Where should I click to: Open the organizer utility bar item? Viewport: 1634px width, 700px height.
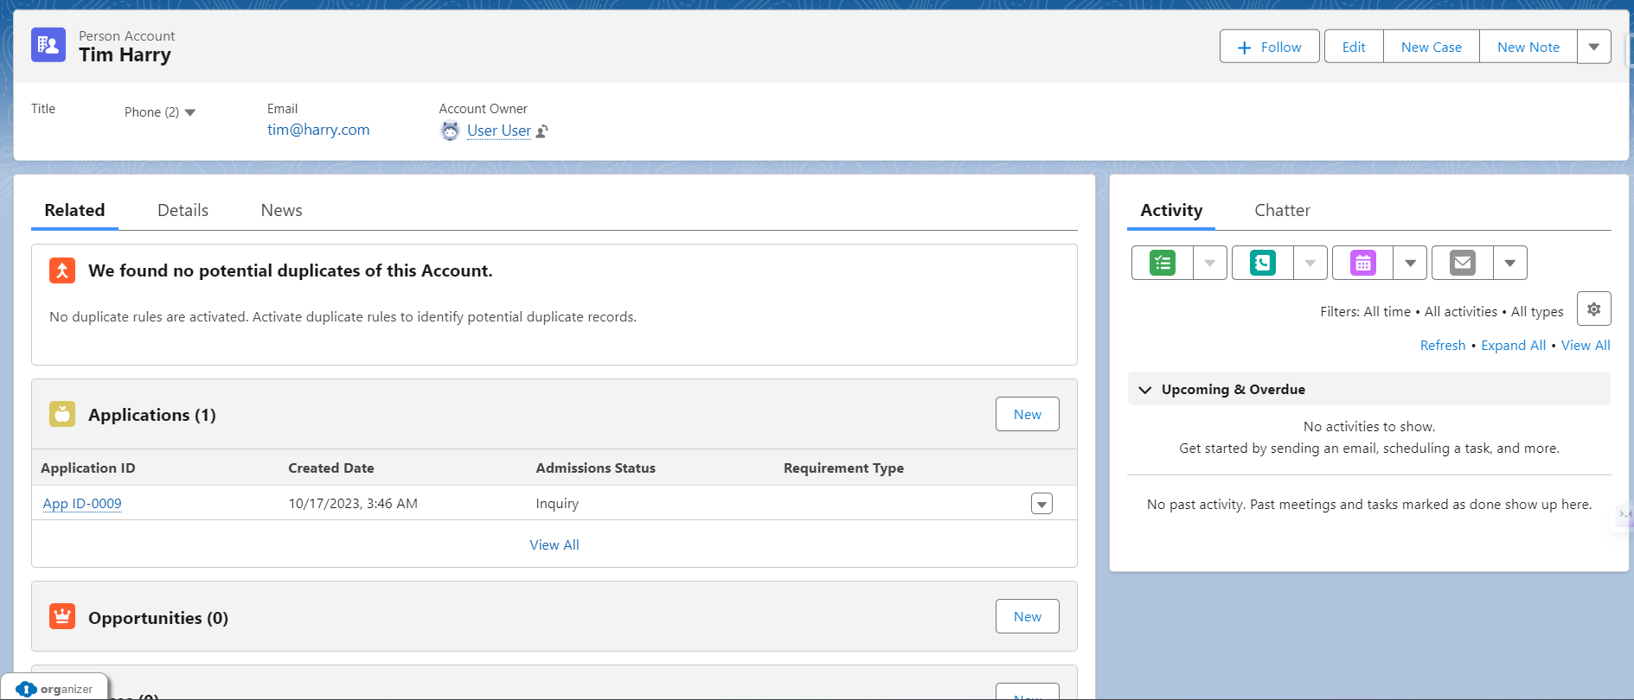pyautogui.click(x=55, y=689)
